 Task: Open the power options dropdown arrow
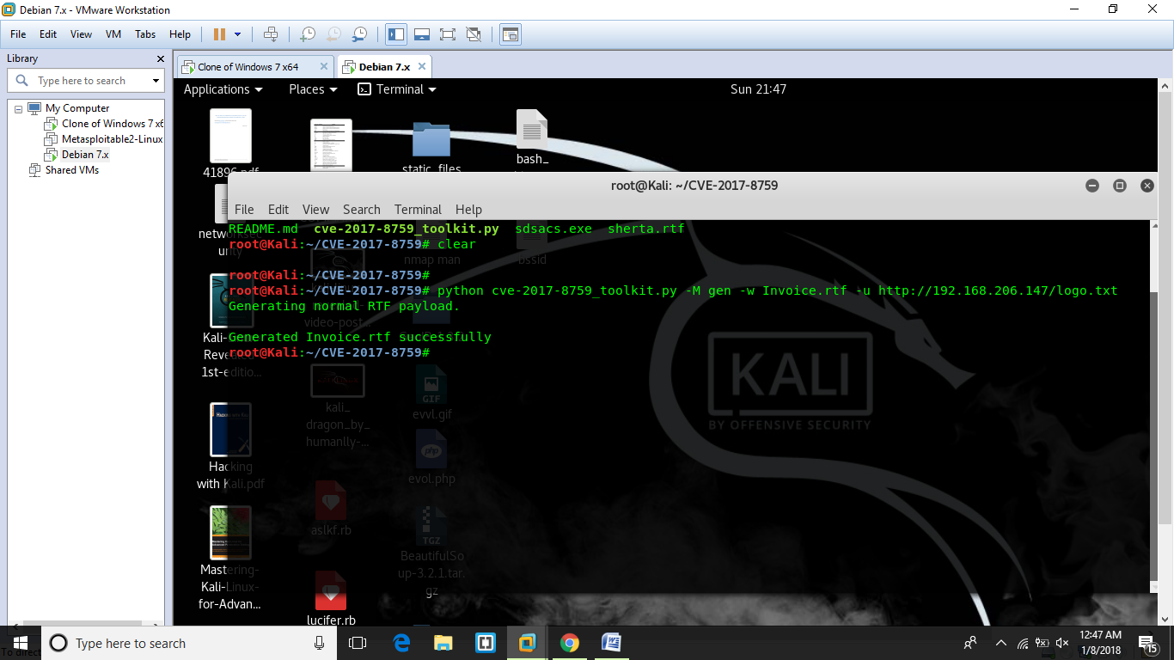pyautogui.click(x=238, y=34)
